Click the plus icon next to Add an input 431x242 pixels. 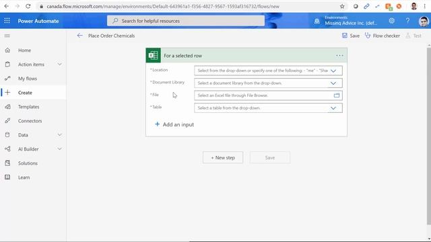[157, 124]
